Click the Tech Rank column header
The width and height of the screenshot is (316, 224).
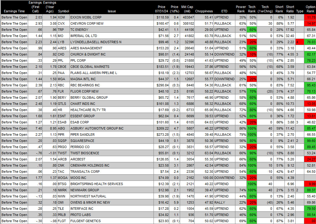[x=252, y=9]
